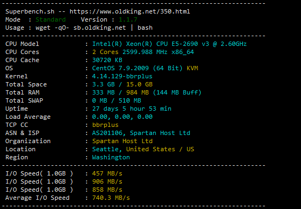Click the sb.oldking.net usage command
The width and height of the screenshot is (301, 209).
[94, 28]
